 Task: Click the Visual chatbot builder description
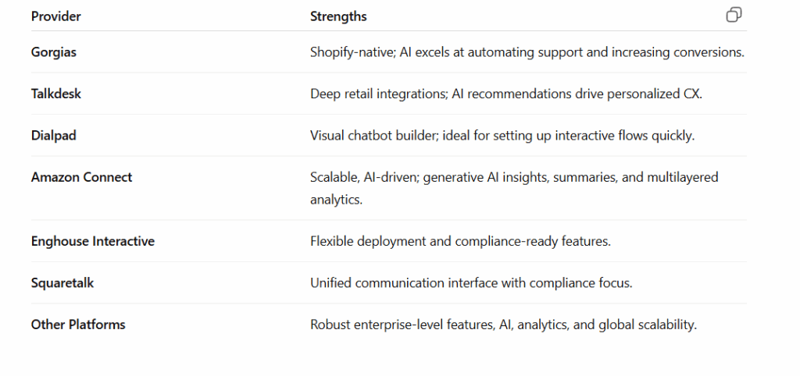[502, 136]
